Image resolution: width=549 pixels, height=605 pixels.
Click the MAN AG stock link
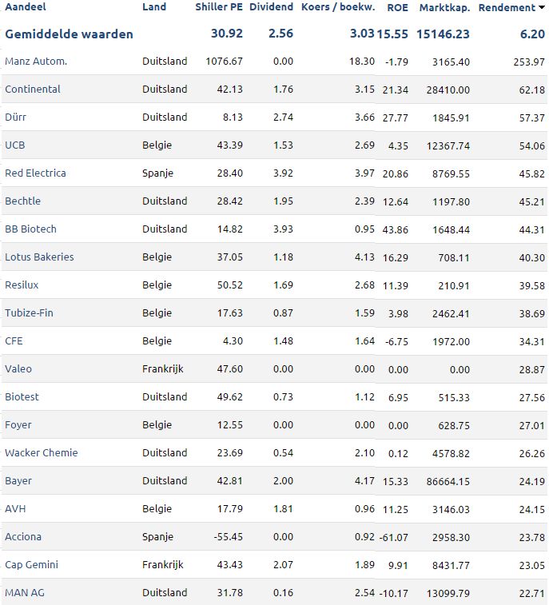click(24, 593)
